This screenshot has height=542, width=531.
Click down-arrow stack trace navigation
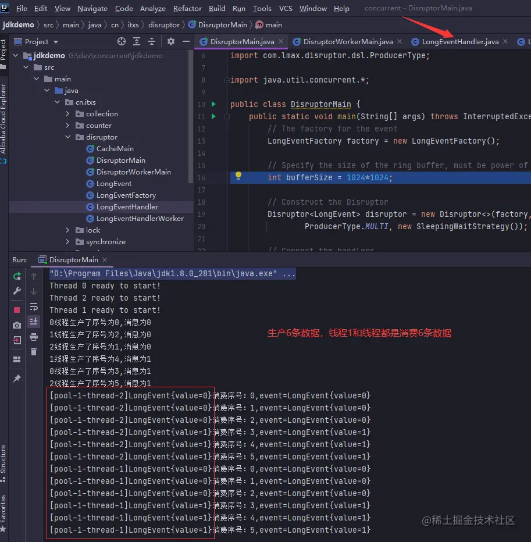pos(34,291)
